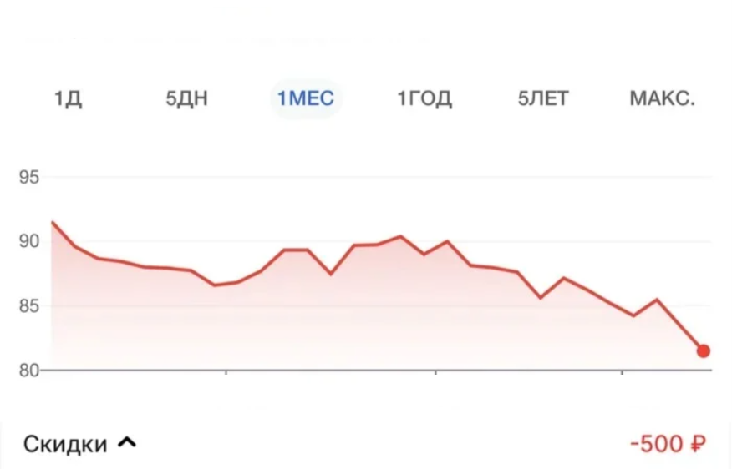Click the -500 ₽ discount amount
The image size is (732, 469).
[x=668, y=443]
